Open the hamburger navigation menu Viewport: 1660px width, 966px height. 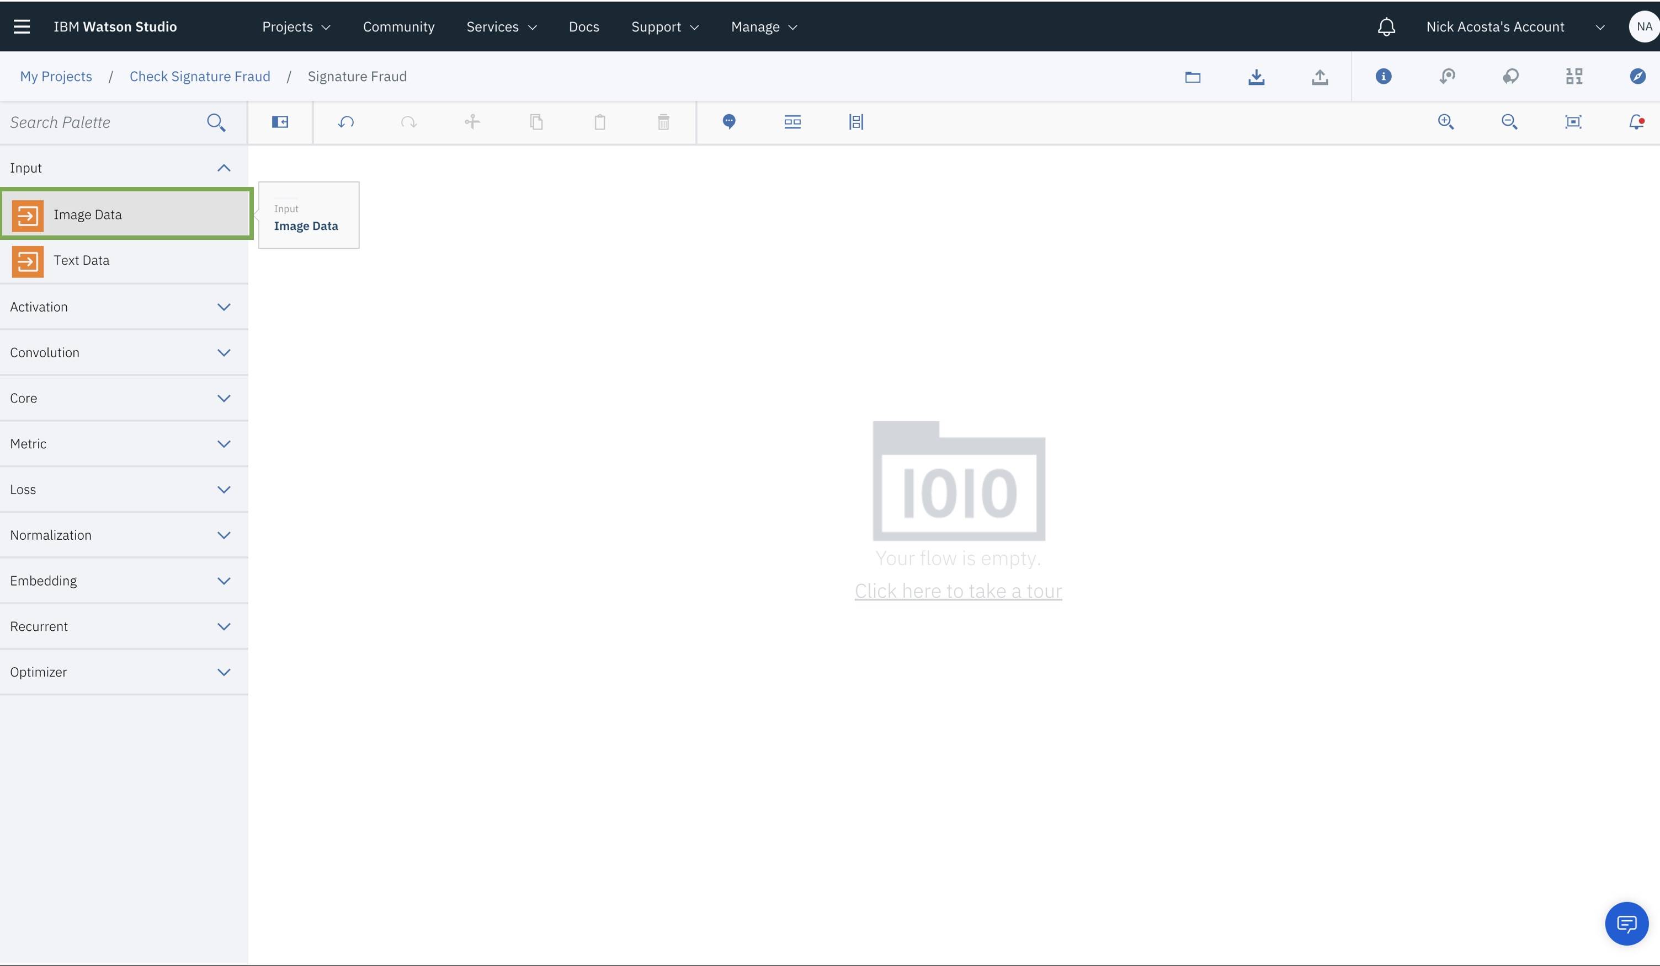click(x=22, y=26)
